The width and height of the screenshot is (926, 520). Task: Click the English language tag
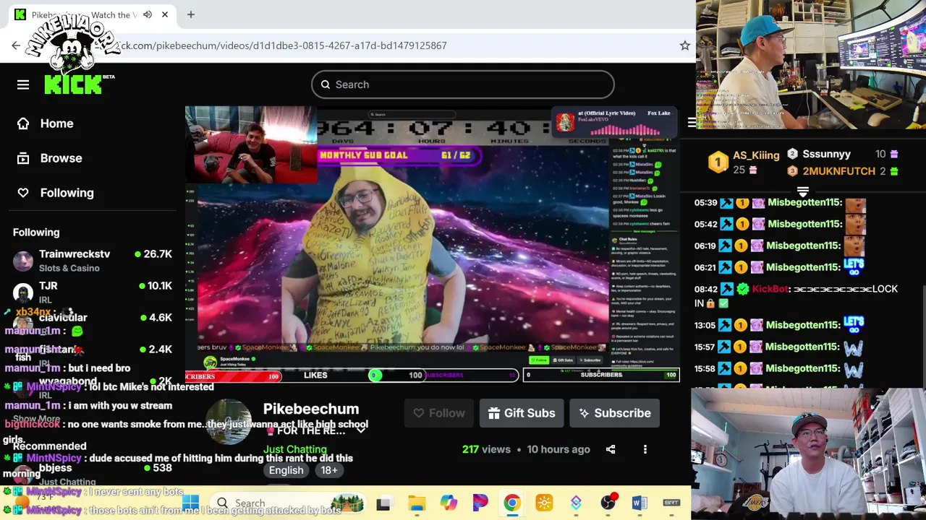[x=286, y=470]
